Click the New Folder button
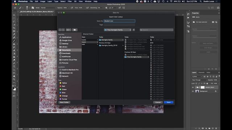Image resolution: width=232 pixels, height=130 pixels. 64,102
